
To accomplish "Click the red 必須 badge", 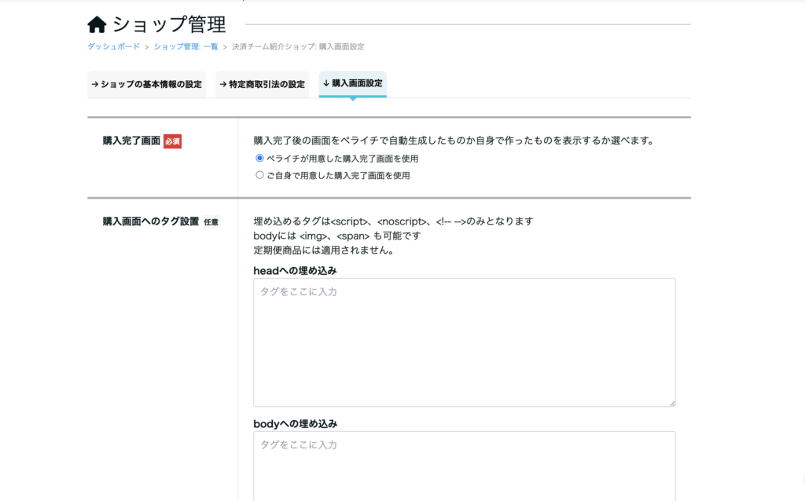I will click(172, 141).
